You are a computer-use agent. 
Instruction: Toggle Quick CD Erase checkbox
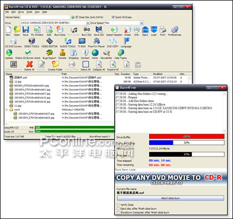tap(113, 17)
